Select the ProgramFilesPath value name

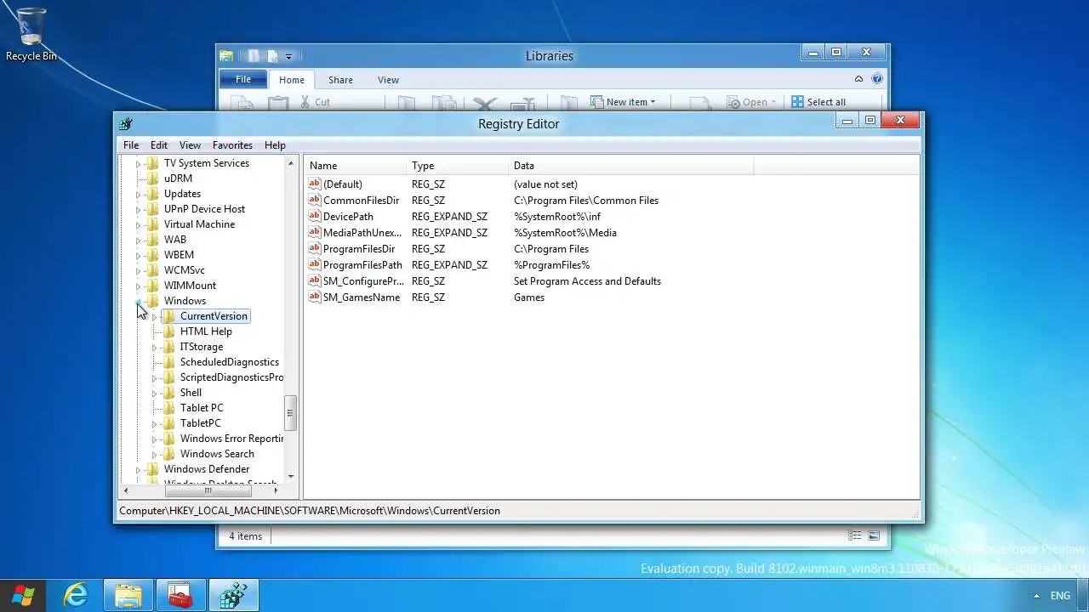click(x=362, y=265)
